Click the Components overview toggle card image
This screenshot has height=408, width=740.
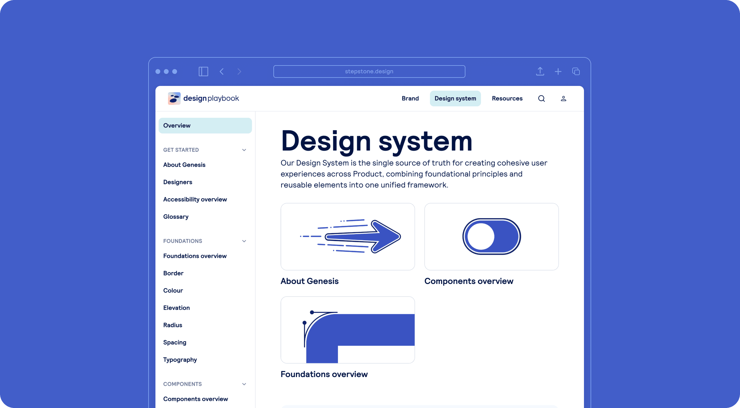coord(491,237)
